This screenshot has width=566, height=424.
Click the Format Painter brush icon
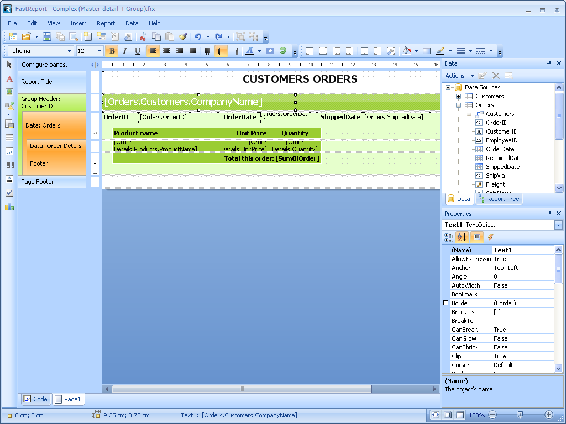(x=183, y=36)
